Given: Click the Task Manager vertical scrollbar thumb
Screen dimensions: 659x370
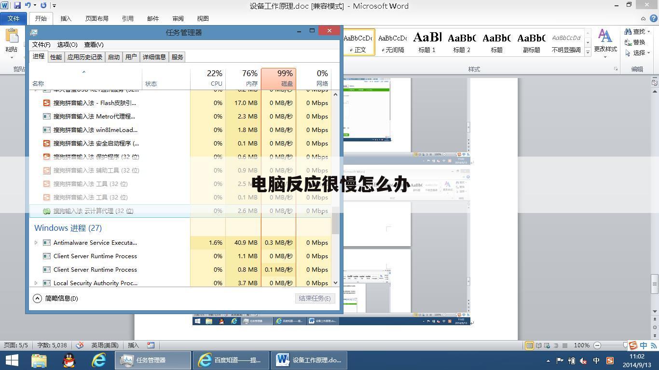Looking at the screenshot, I should 335,221.
